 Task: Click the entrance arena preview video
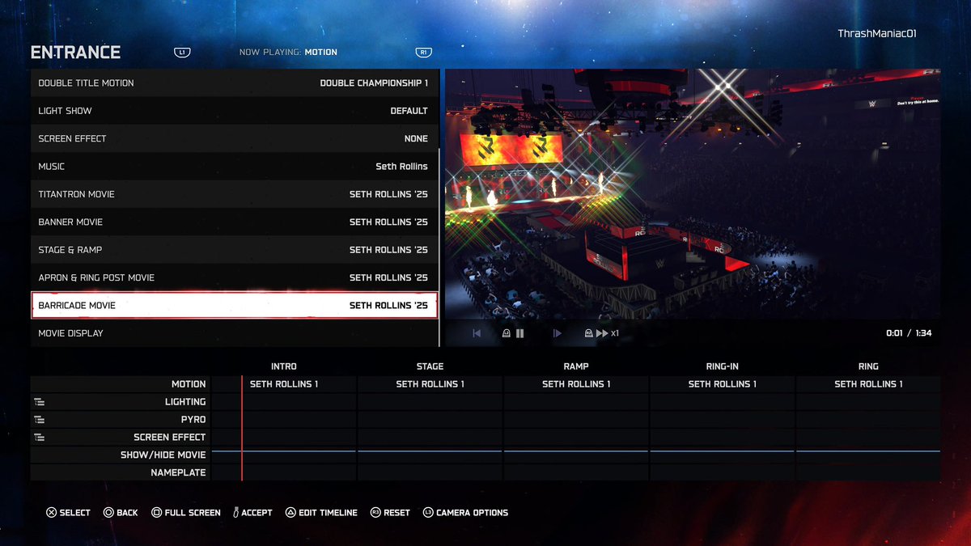[693, 194]
